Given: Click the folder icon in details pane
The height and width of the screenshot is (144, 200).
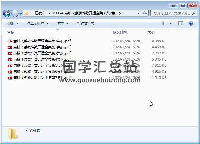Looking at the screenshot, I should (13, 134).
